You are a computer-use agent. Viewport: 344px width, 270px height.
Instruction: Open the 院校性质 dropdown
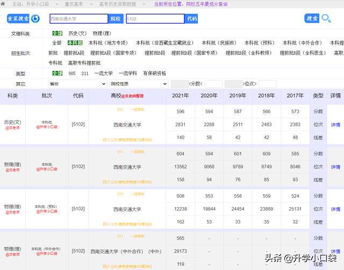click(139, 84)
